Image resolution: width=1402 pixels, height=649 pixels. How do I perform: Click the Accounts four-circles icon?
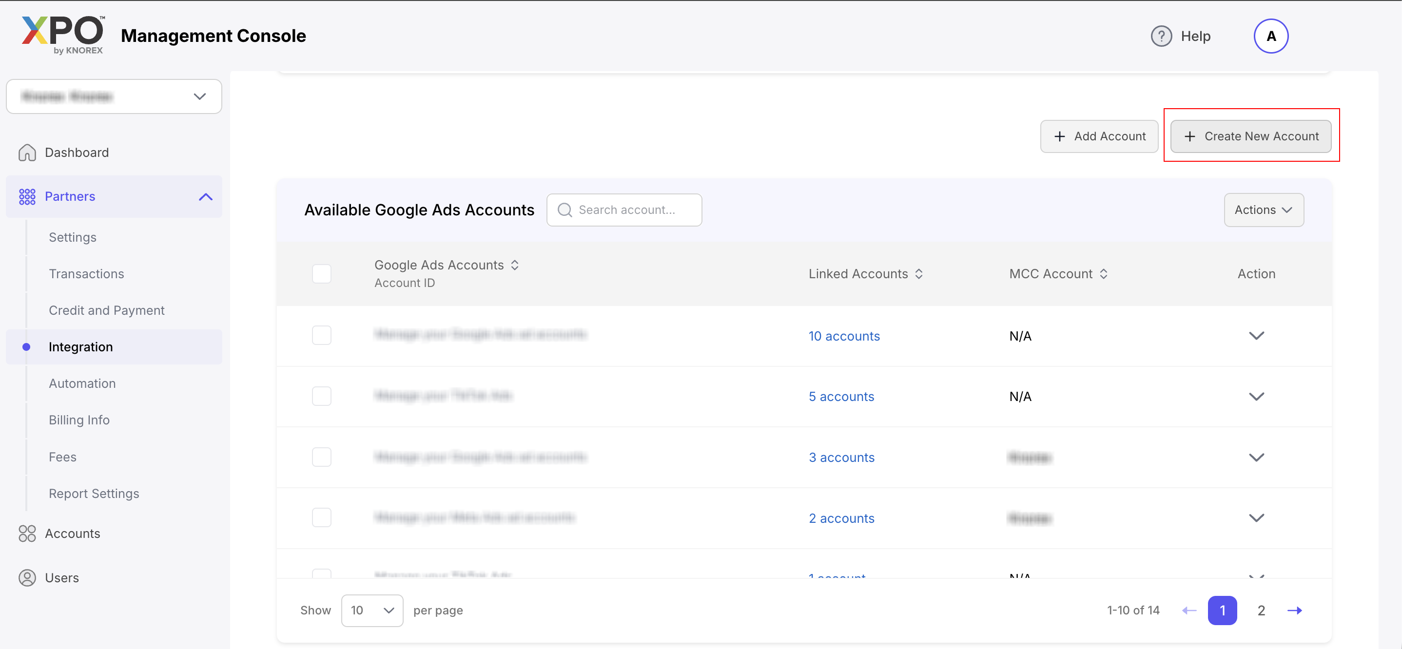tap(27, 534)
